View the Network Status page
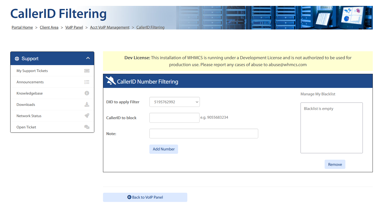The width and height of the screenshot is (381, 214). (x=52, y=116)
